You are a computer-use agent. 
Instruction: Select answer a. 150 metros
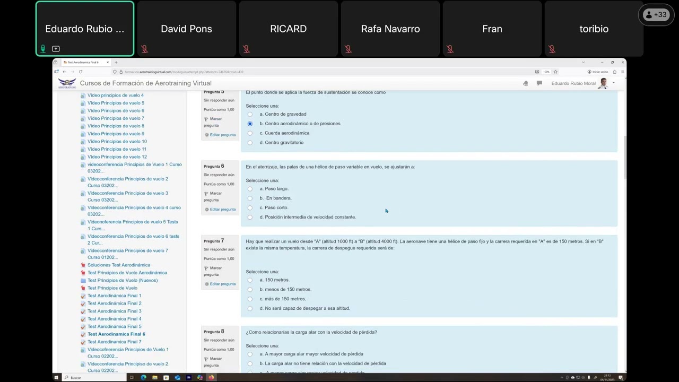click(x=250, y=280)
